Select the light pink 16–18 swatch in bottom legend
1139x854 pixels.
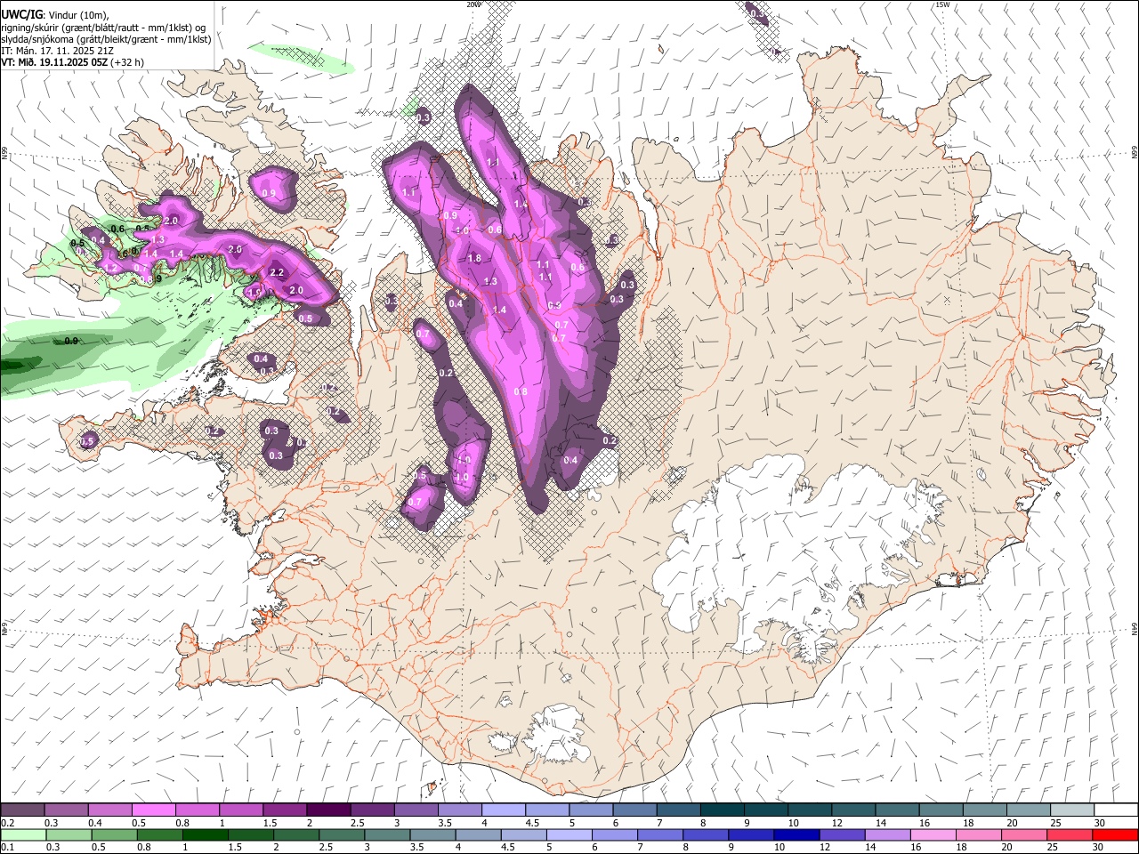pyautogui.click(x=932, y=835)
